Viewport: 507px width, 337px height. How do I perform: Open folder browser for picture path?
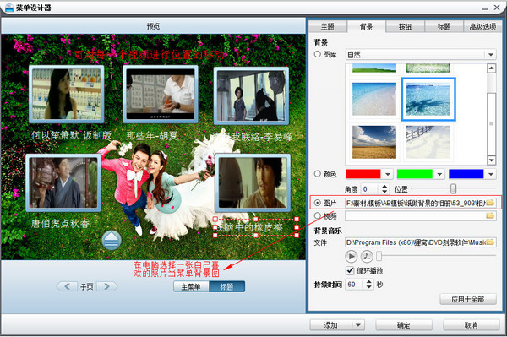tap(490, 203)
